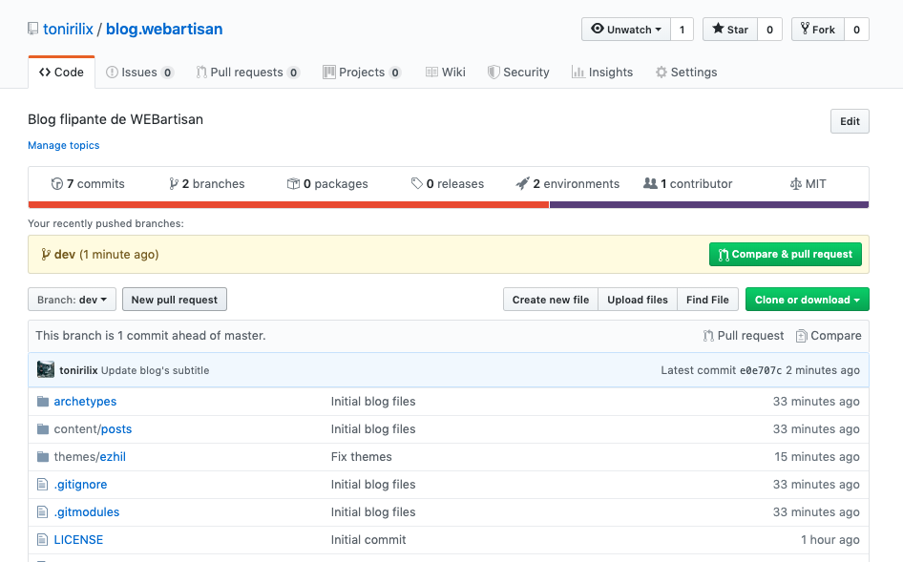Click Pull request link in branch info bar
903x562 pixels.
click(743, 336)
